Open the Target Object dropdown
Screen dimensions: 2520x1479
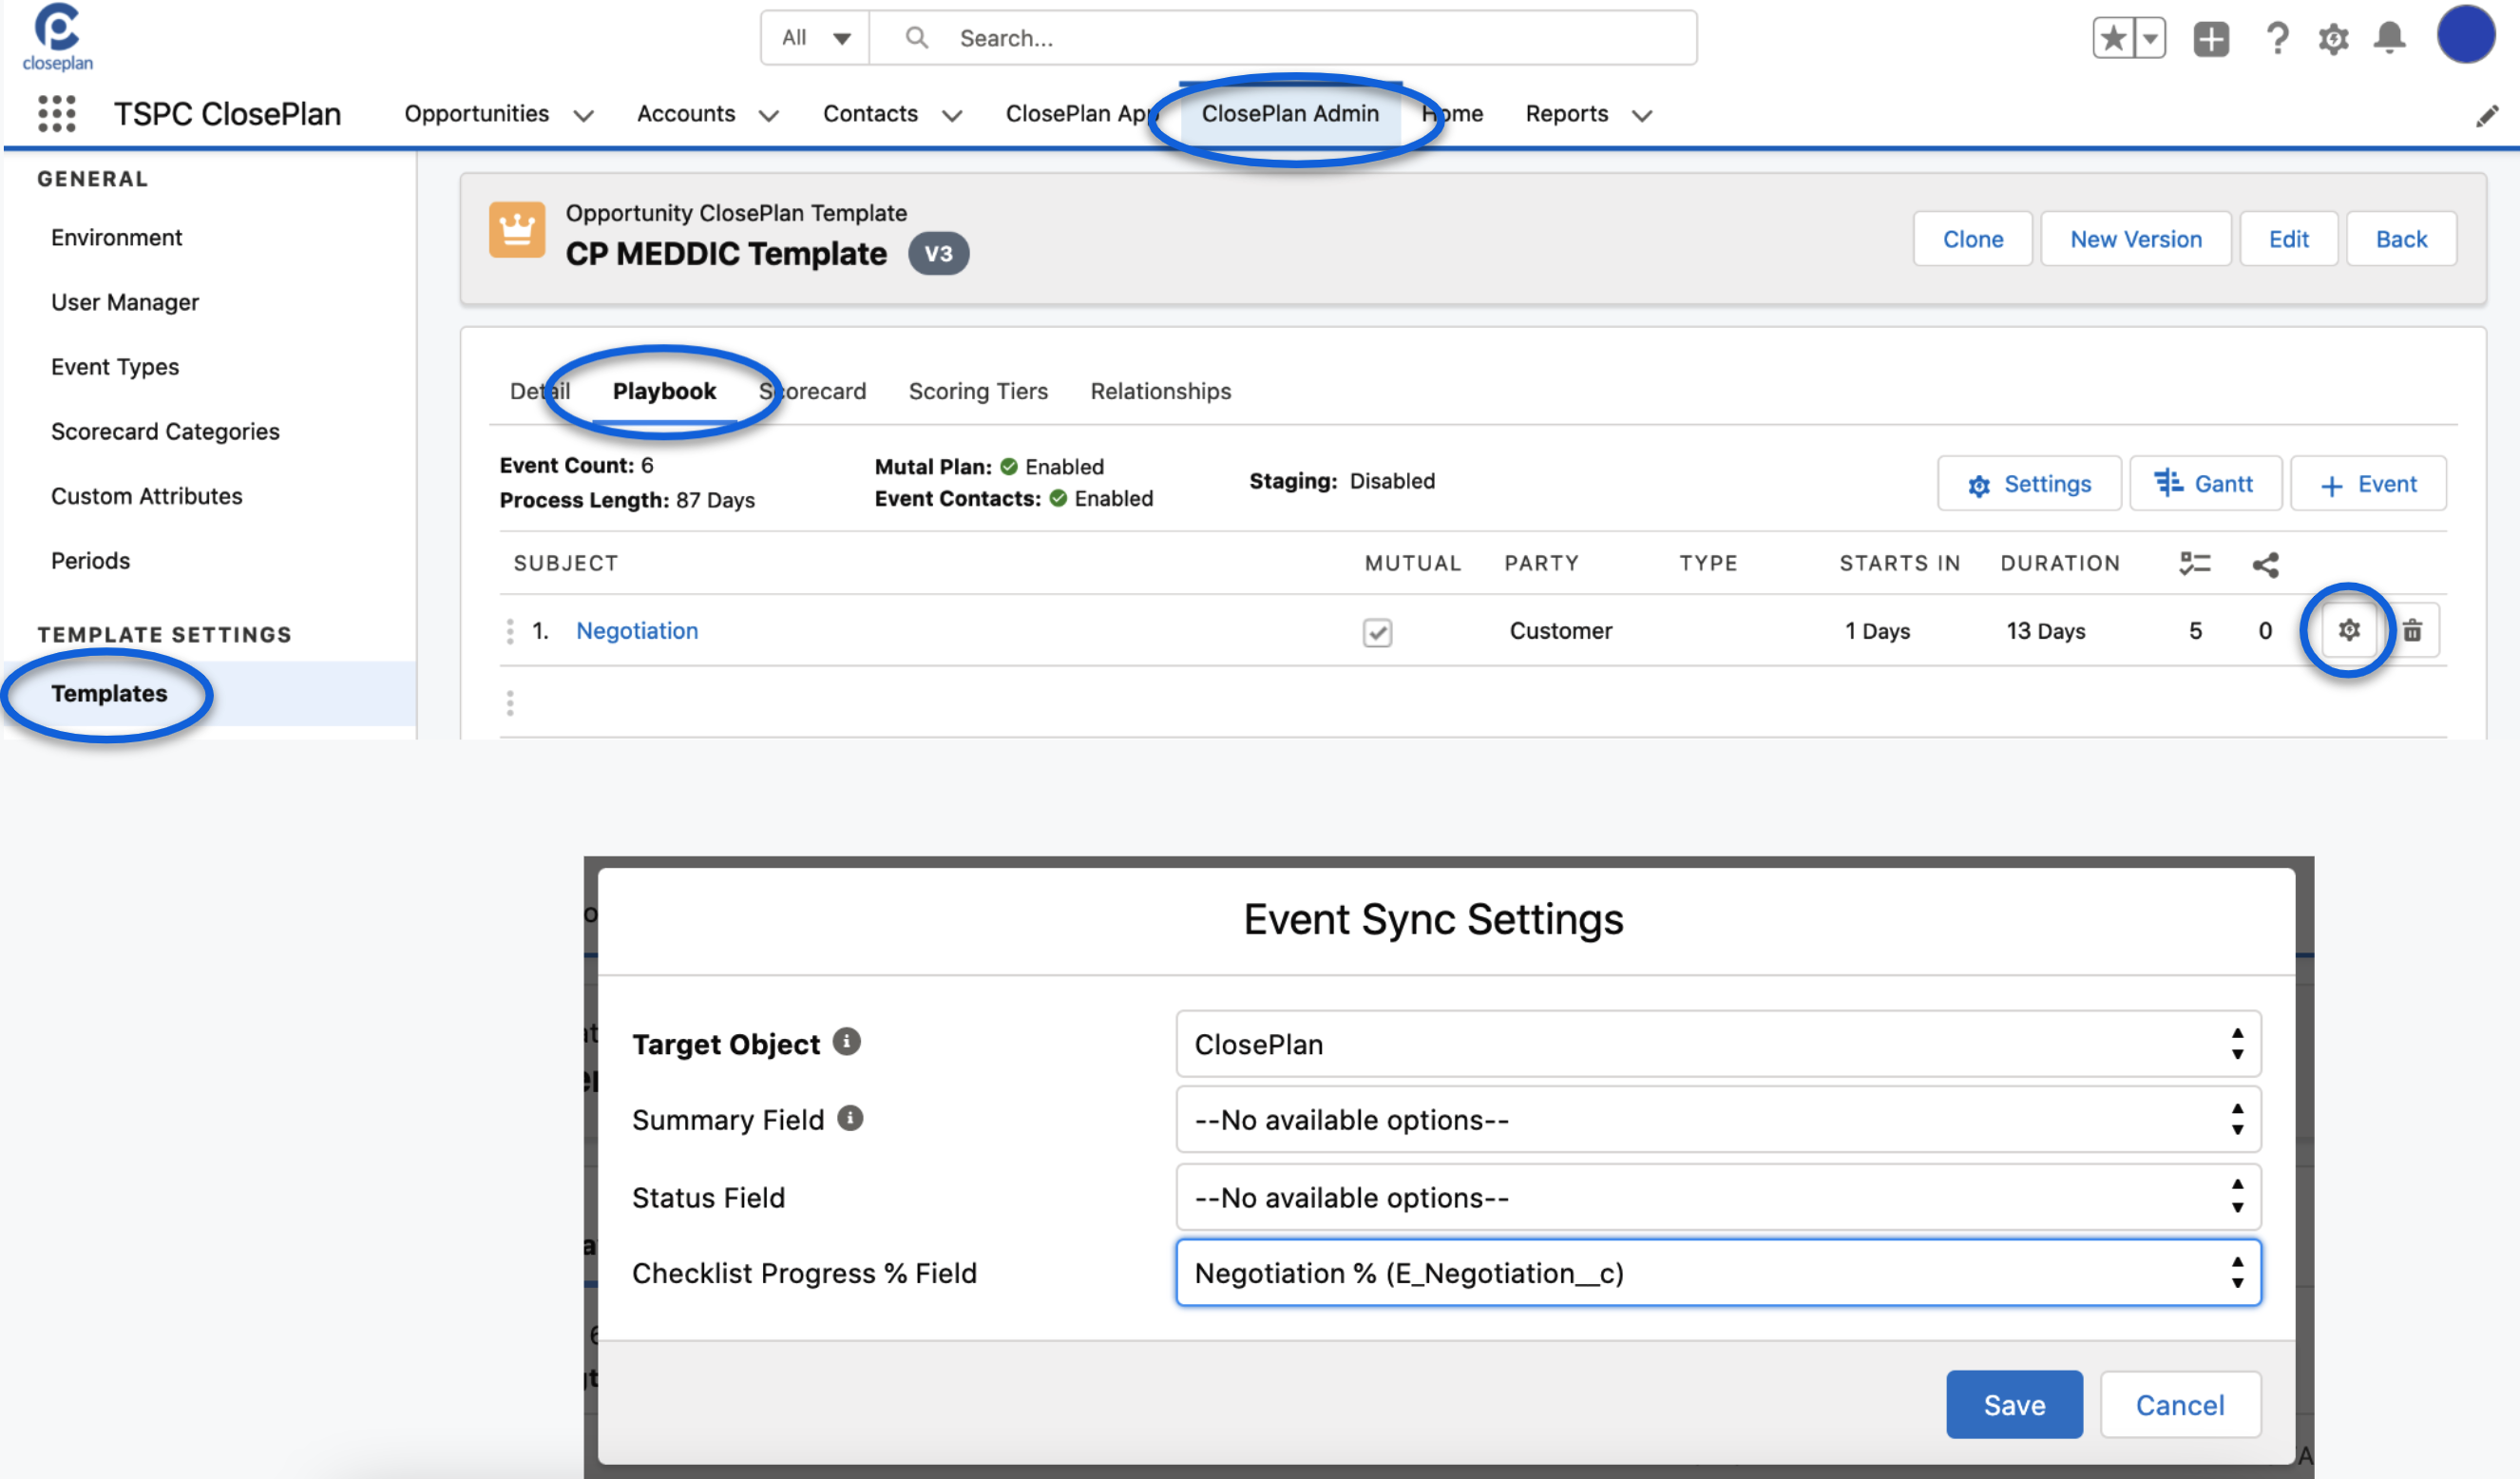[x=1717, y=1044]
